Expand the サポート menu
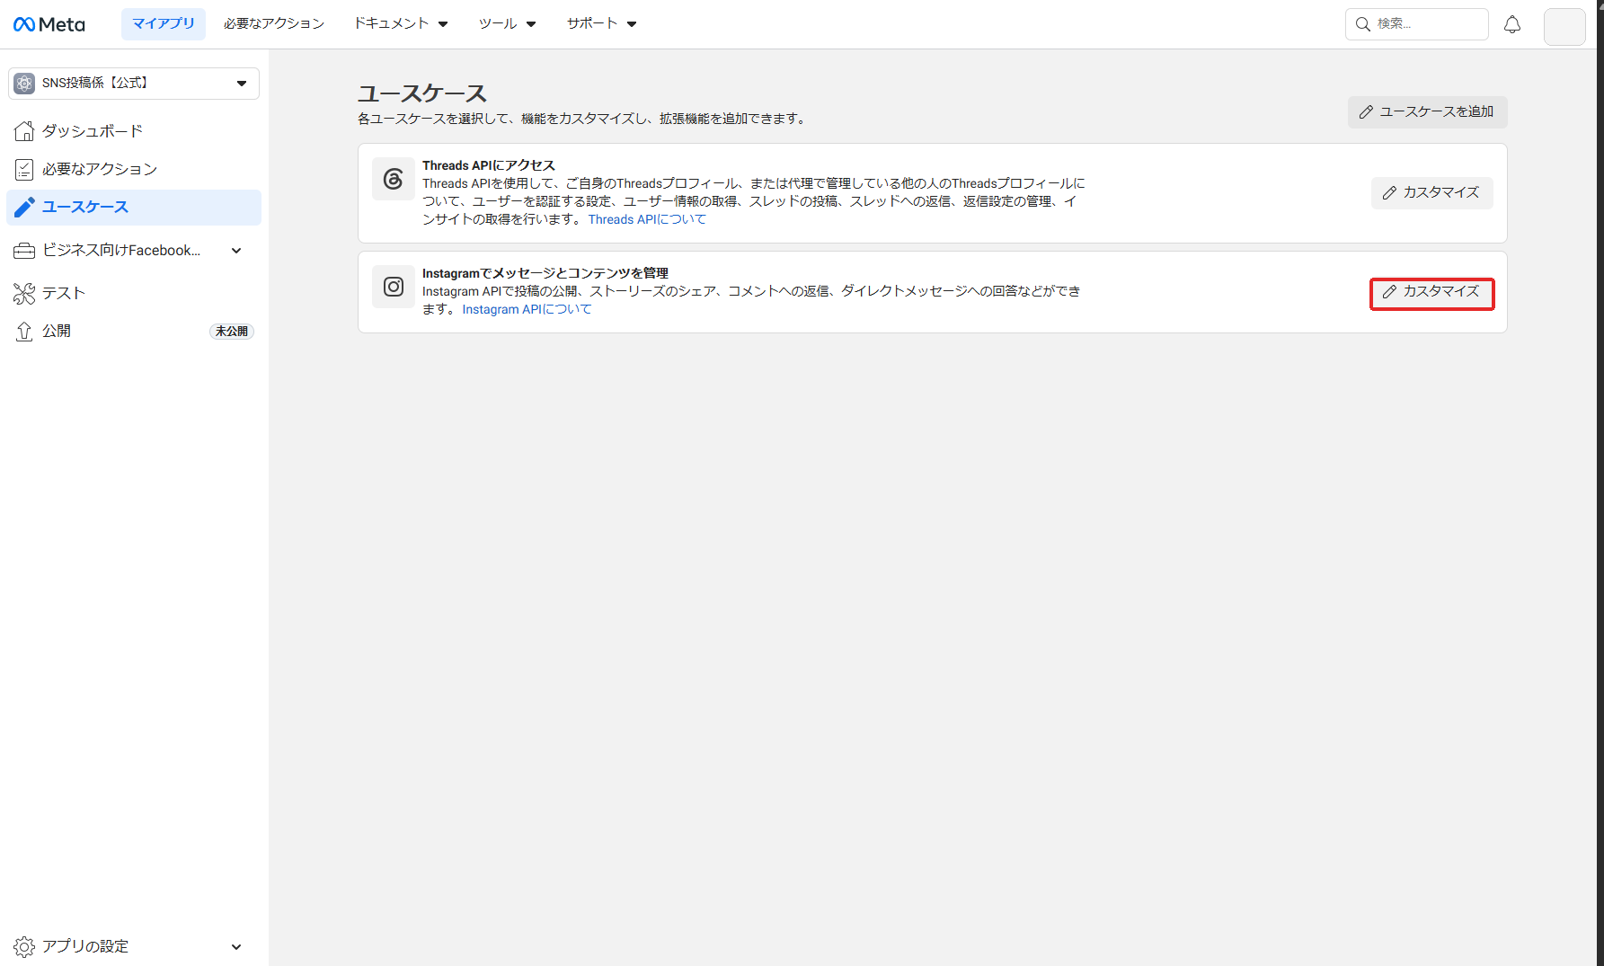1604x966 pixels. (601, 24)
